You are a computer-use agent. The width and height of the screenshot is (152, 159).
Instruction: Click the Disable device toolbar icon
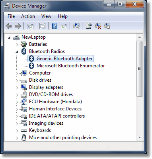click(x=107, y=26)
